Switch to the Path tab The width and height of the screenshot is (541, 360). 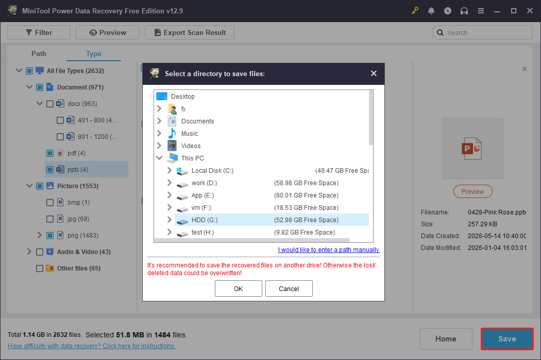39,53
